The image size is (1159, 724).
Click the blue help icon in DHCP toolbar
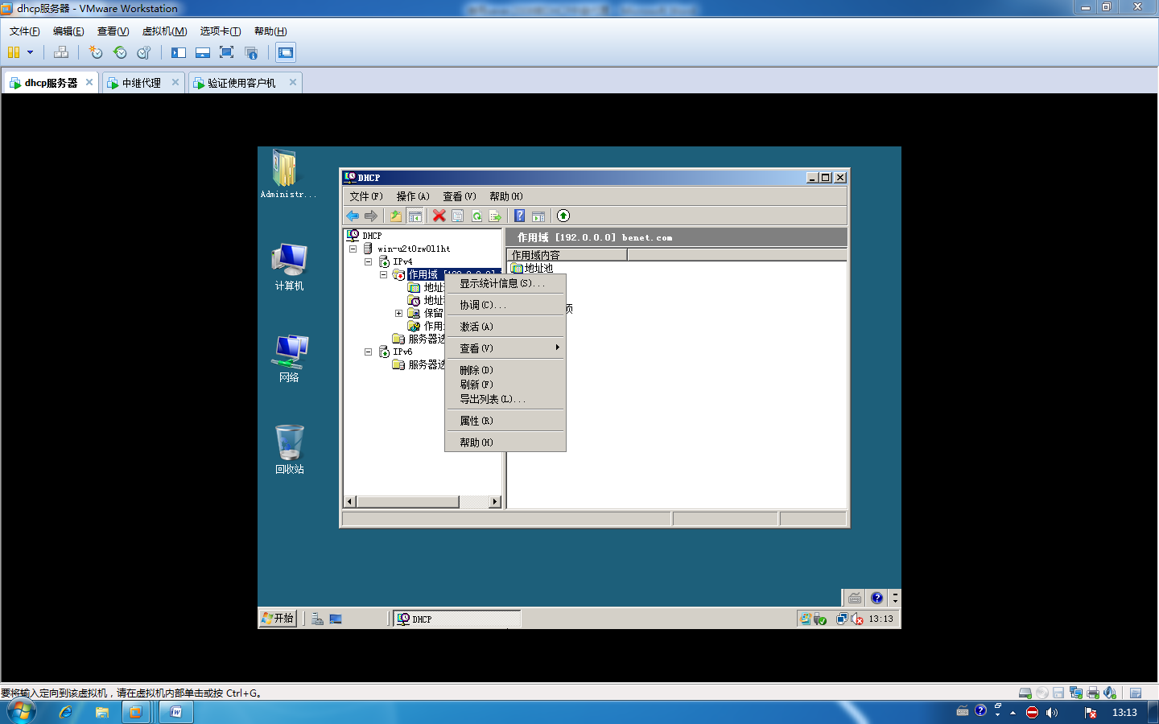tap(520, 216)
